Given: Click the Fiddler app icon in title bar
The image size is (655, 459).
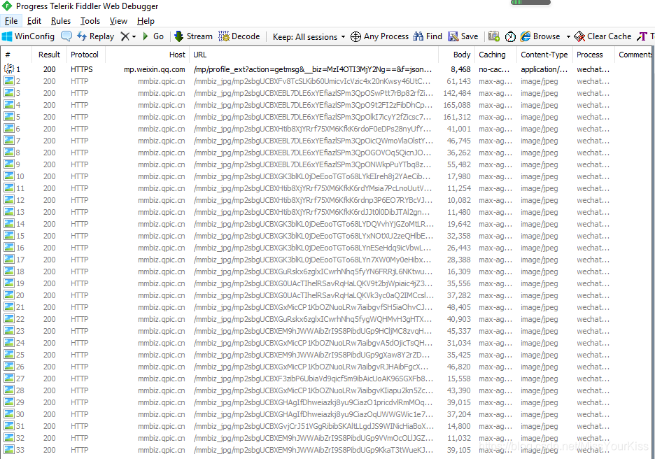Looking at the screenshot, I should [x=7, y=6].
